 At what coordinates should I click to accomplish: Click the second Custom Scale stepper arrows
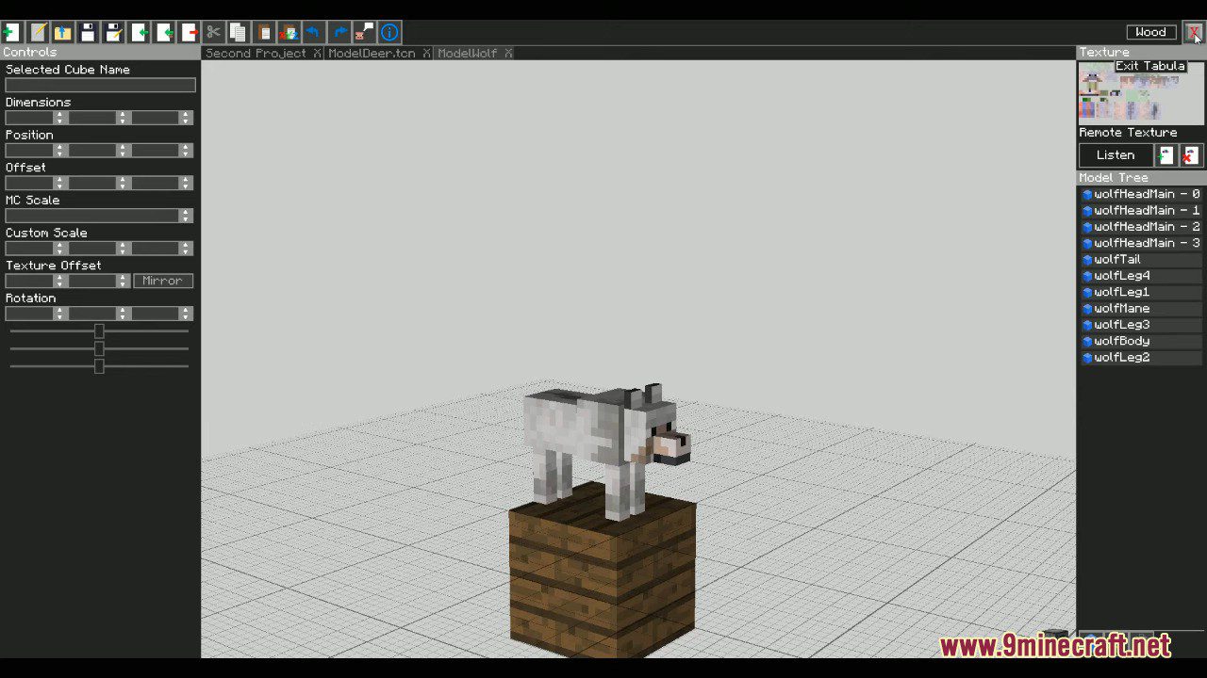pos(123,249)
